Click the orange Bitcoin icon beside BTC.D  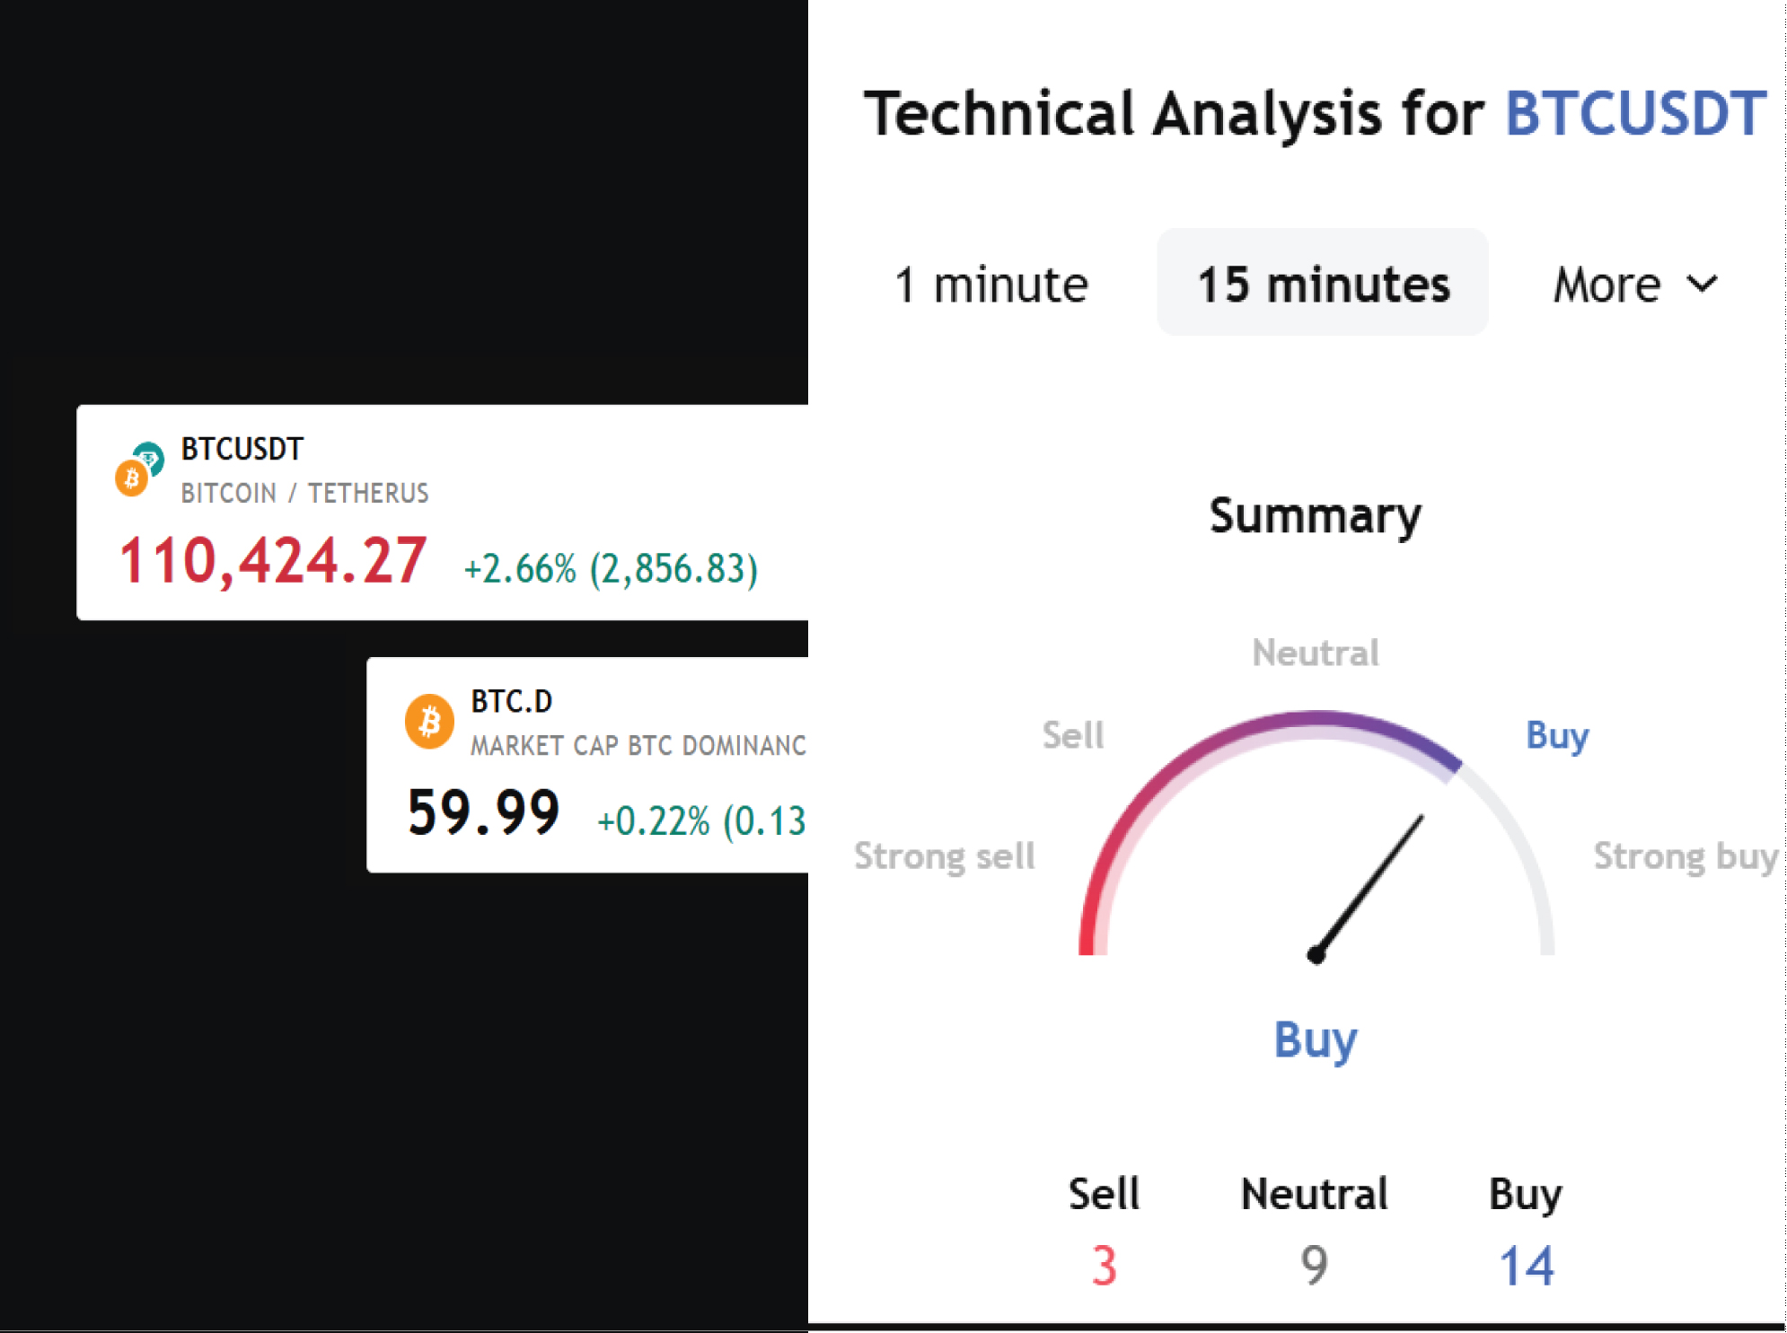428,721
